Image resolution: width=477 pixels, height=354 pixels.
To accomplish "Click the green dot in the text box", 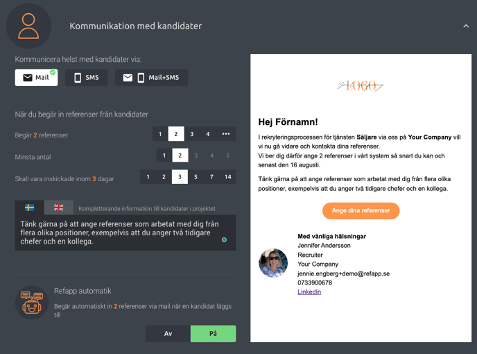I will pyautogui.click(x=224, y=239).
